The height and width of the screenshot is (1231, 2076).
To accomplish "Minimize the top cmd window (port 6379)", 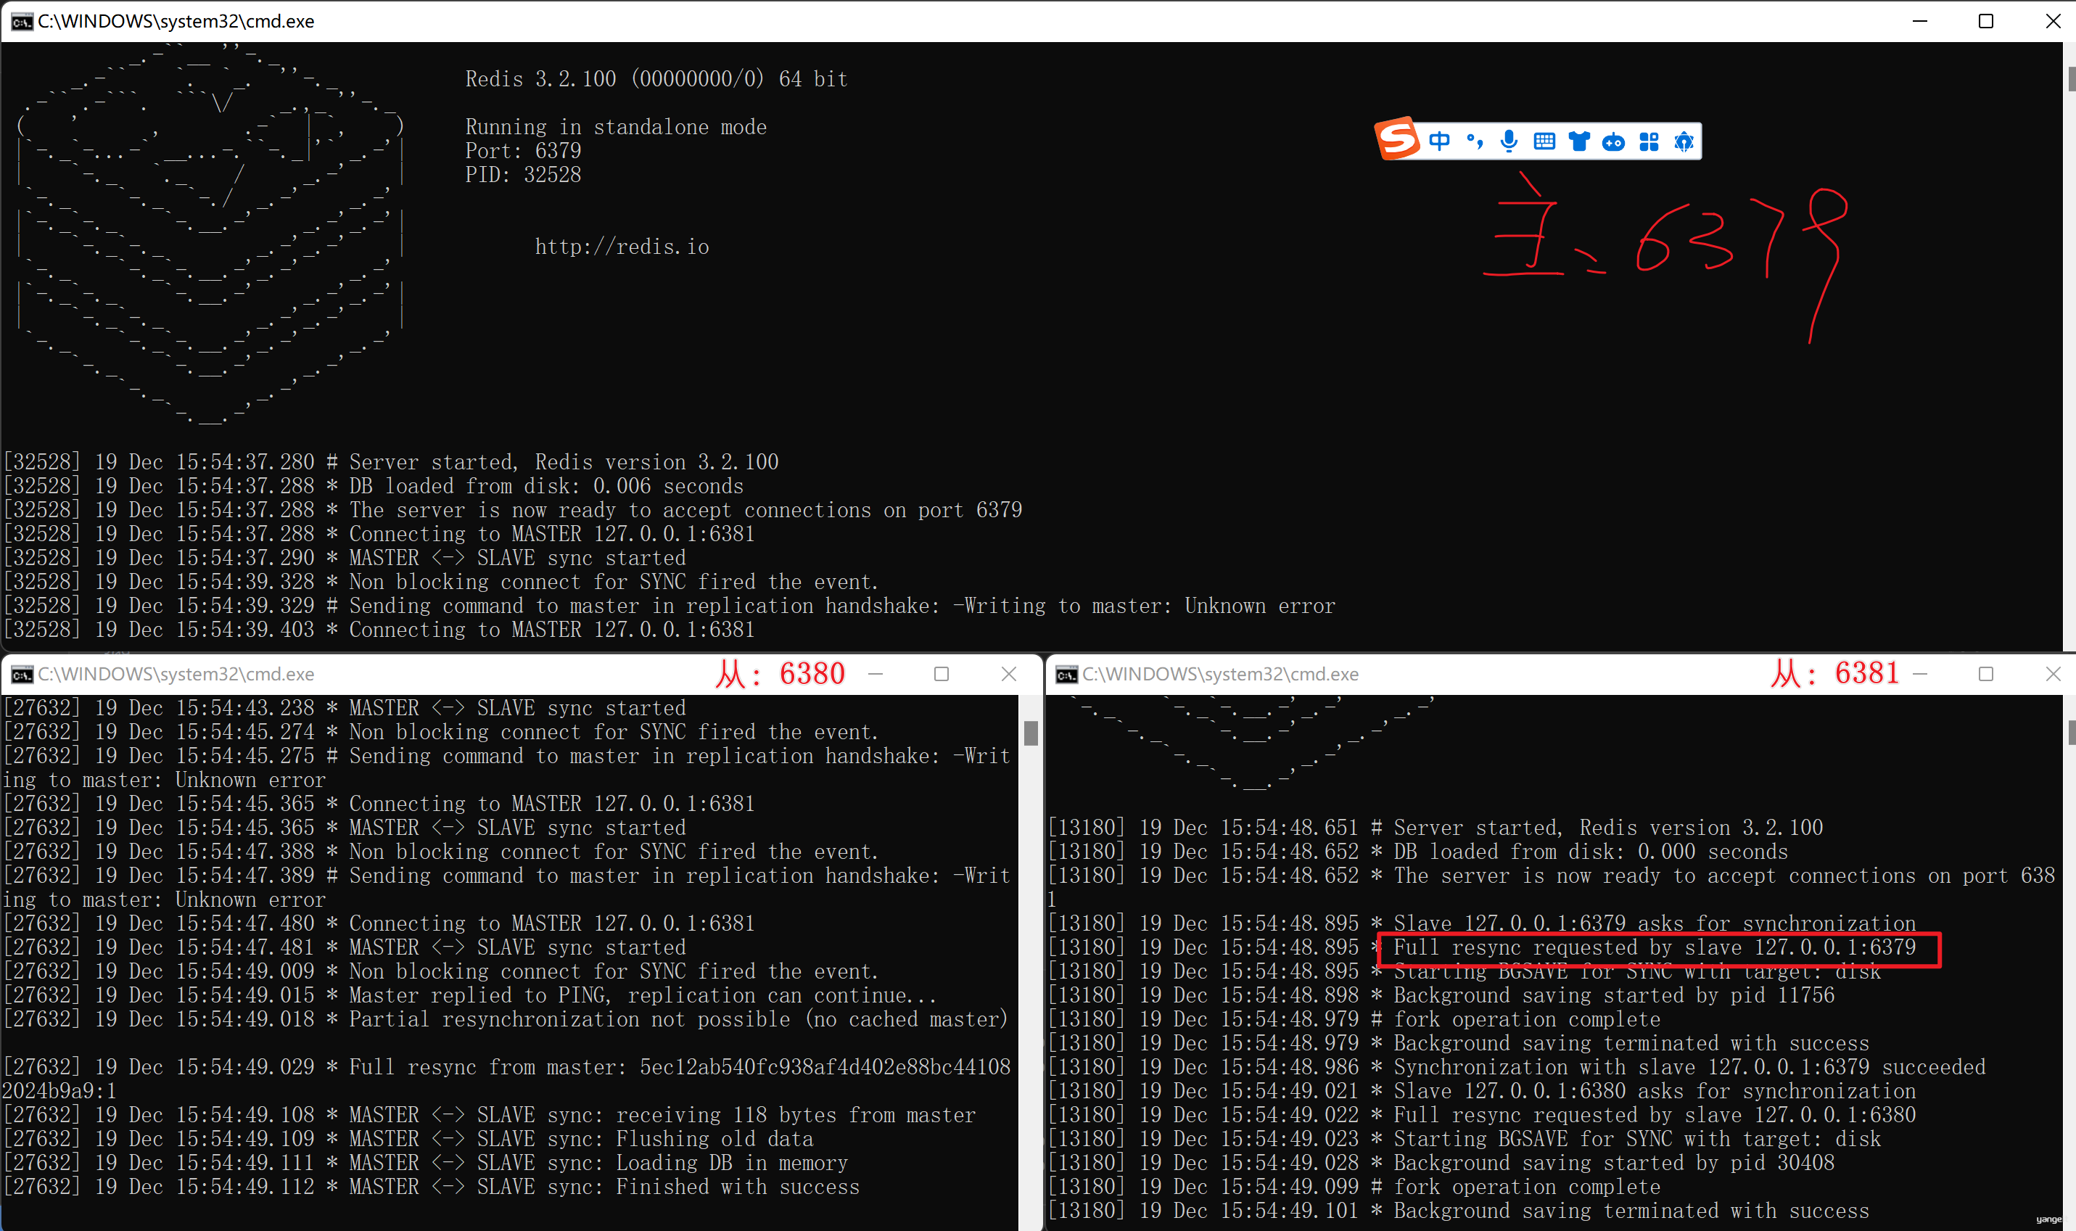I will click(1919, 21).
